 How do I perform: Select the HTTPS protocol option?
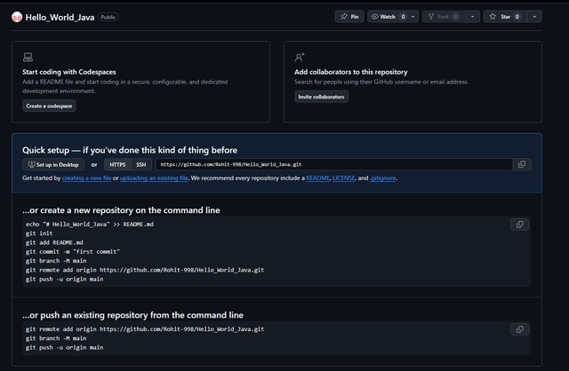(117, 164)
